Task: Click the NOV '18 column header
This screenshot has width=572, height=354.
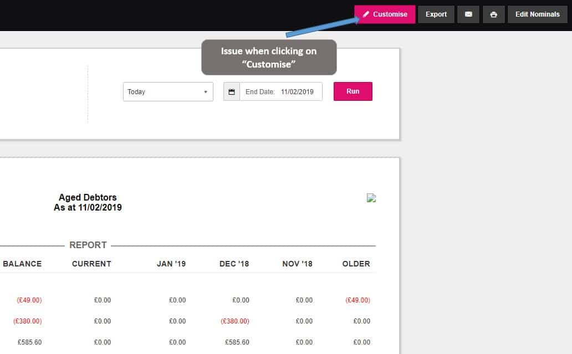Action: 297,264
